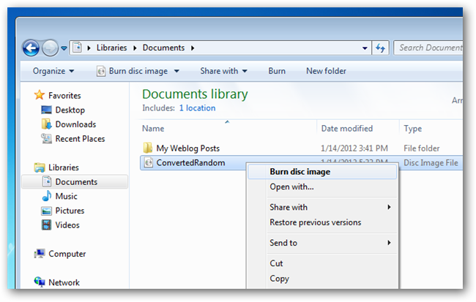
Task: Select Documents under Libraries in sidebar
Action: coord(76,182)
